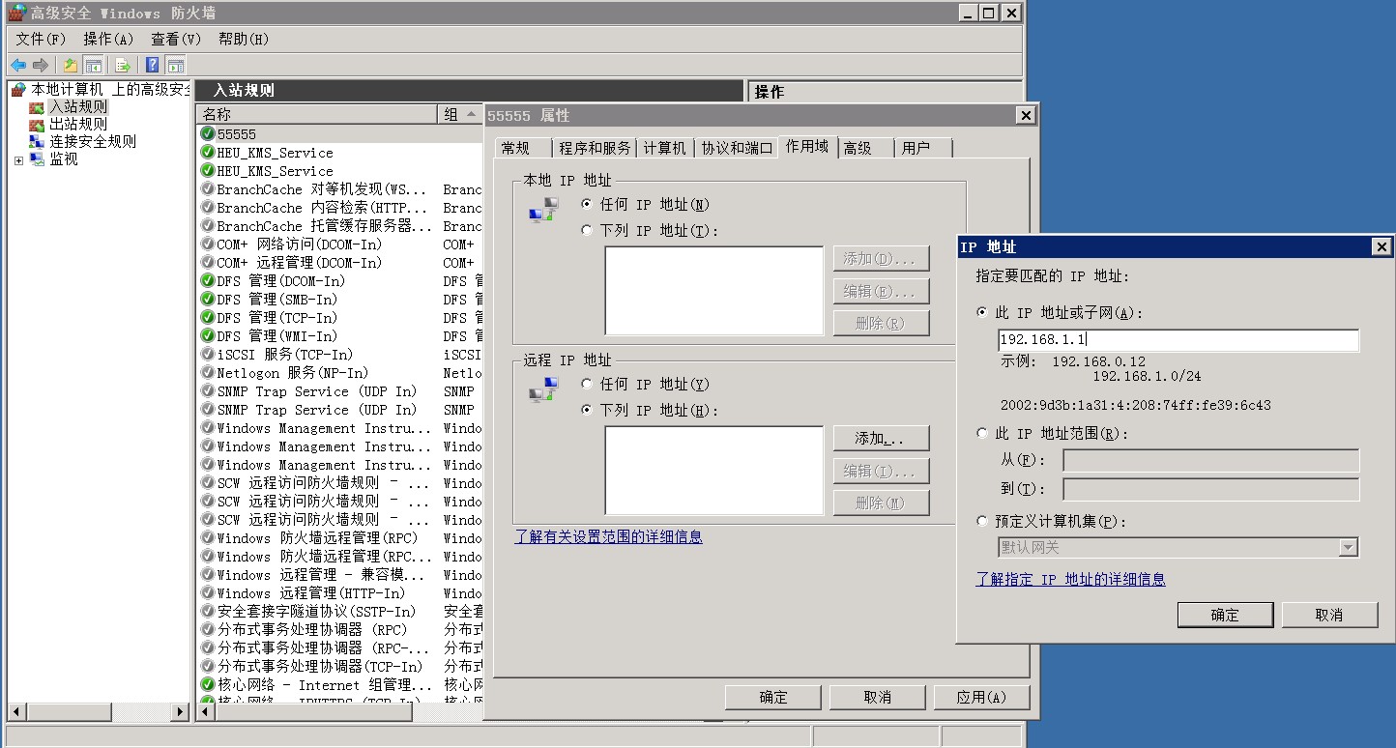Sort rules by the 组 column header
Screen dimensions: 1396x748
pos(460,115)
